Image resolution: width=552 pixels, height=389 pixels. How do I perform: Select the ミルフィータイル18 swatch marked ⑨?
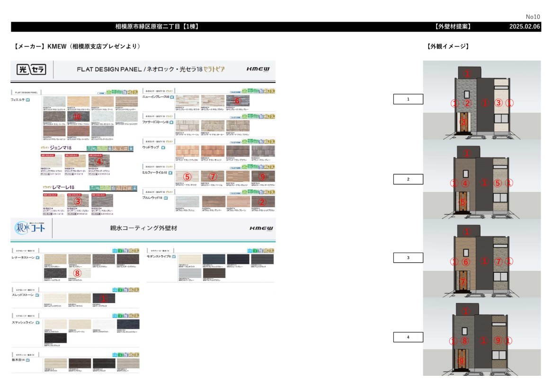click(263, 176)
